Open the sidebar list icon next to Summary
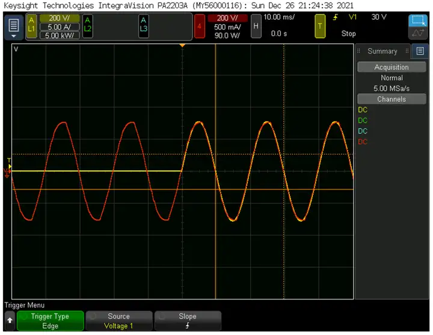This screenshot has width=433, height=335. pos(420,51)
